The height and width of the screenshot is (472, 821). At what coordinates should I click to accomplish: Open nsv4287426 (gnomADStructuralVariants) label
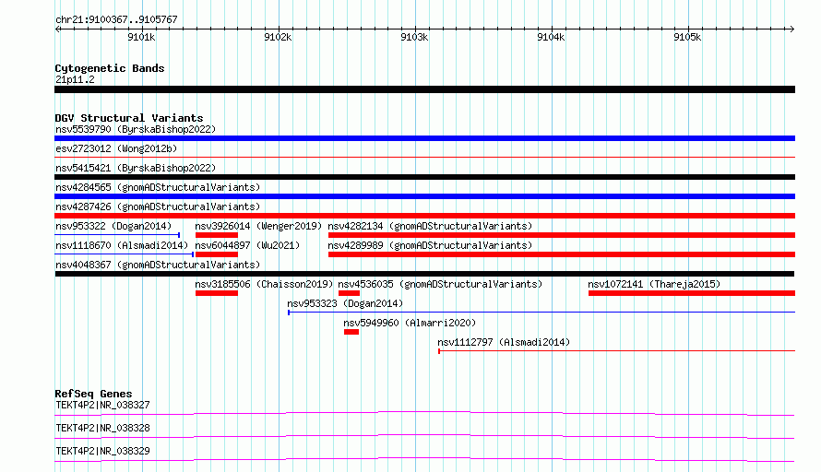[x=158, y=206]
